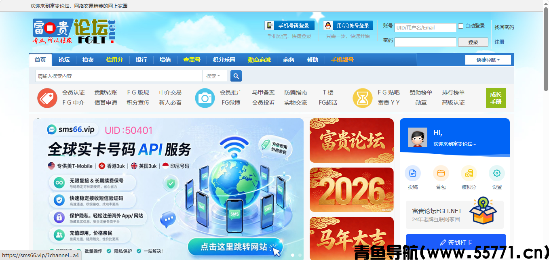Open the 勋章商城 nav item
This screenshot has width=549, height=260.
point(259,60)
